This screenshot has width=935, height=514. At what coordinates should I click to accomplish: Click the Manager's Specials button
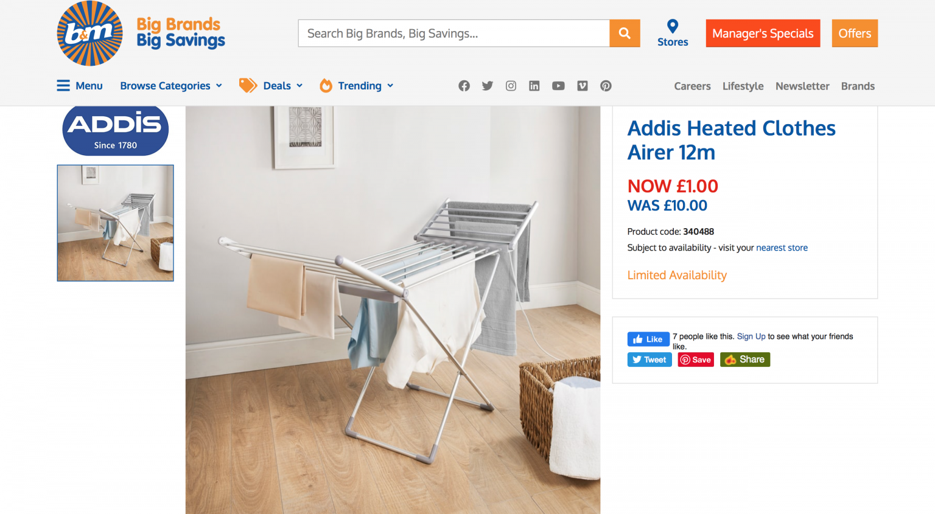pyautogui.click(x=763, y=33)
